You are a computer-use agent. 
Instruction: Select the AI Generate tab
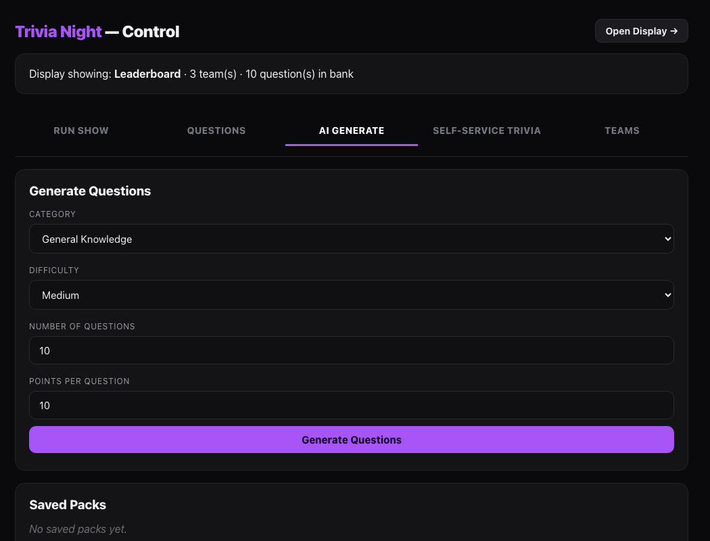point(352,131)
